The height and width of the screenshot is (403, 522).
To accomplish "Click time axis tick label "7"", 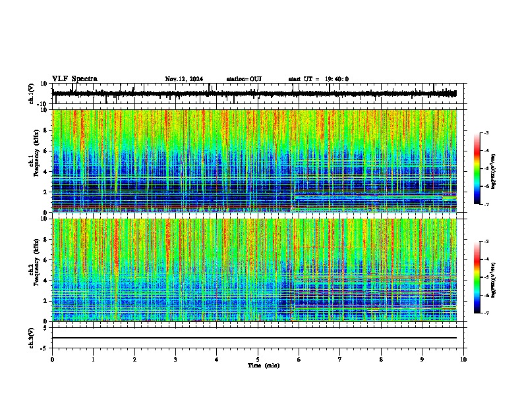I will click(x=340, y=360).
